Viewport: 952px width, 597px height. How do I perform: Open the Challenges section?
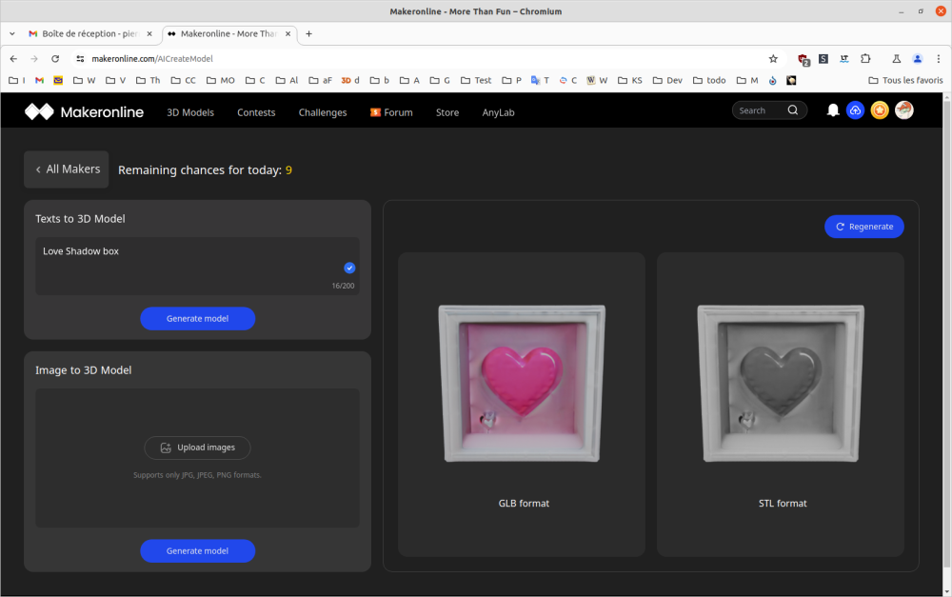[323, 112]
